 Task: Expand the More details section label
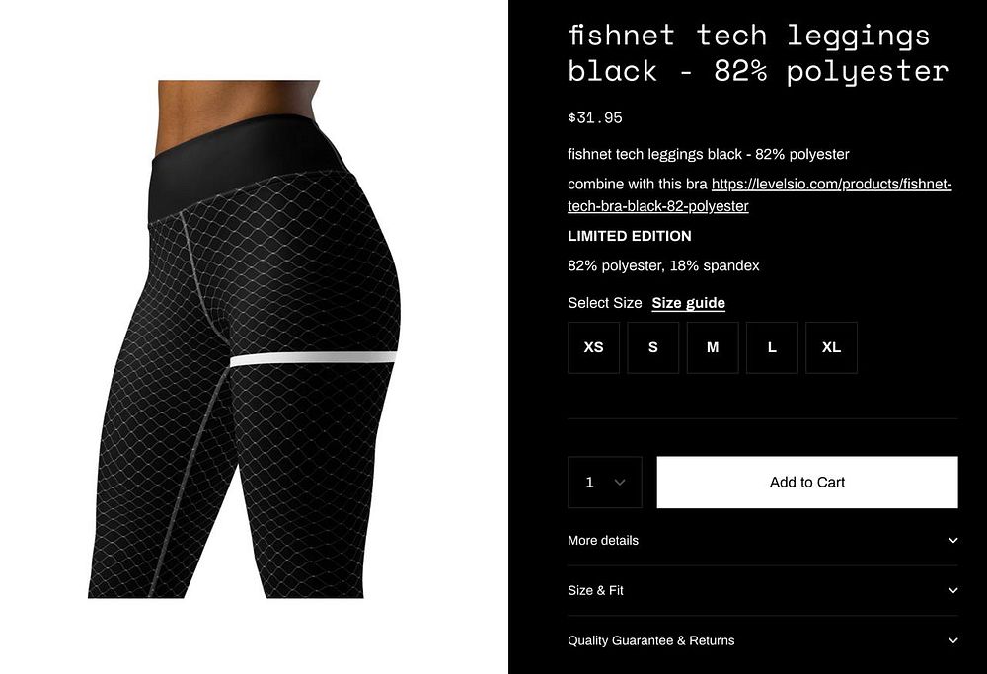pos(603,540)
